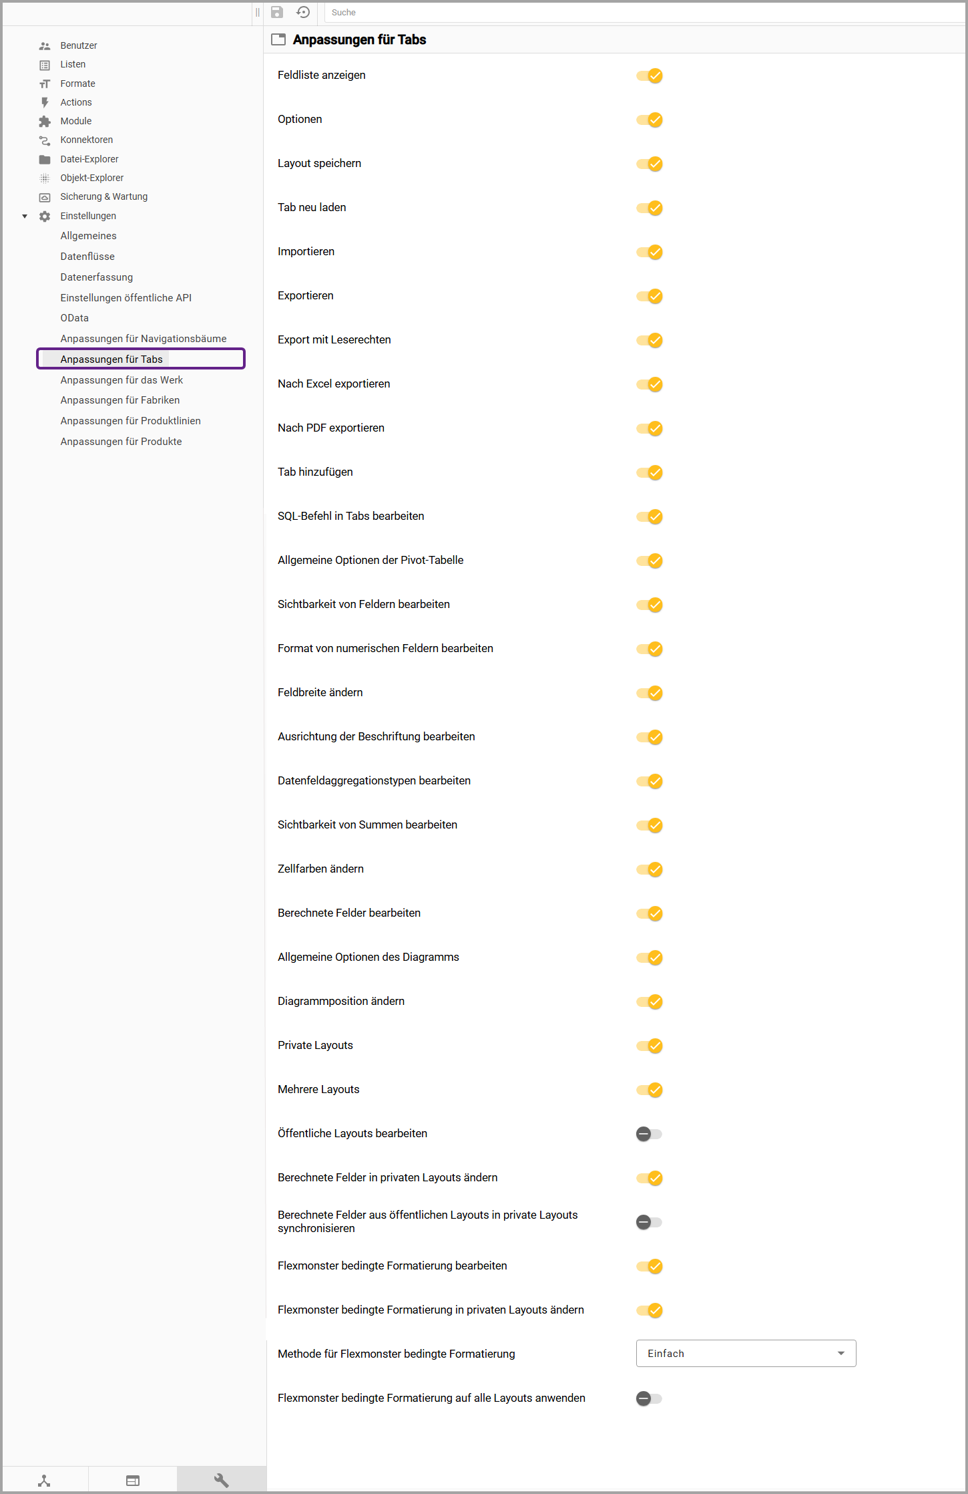
Task: Enable Flexmonster Formatierung auf alle Layouts
Action: tap(649, 1398)
